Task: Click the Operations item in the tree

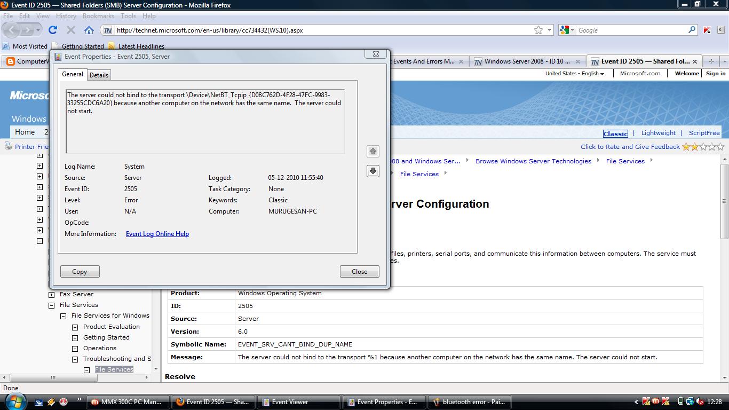Action: (100, 348)
